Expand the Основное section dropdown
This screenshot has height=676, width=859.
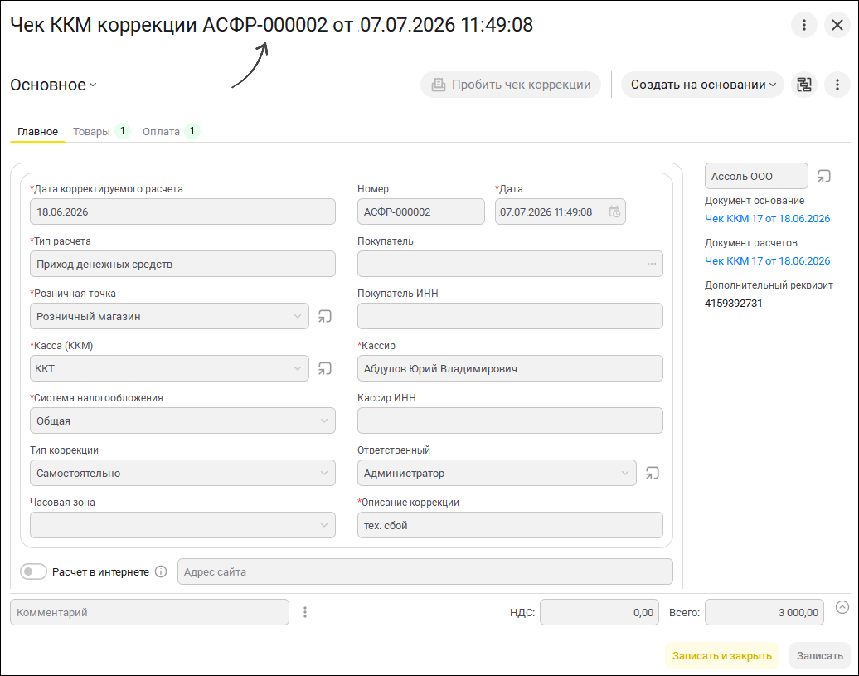coord(53,85)
